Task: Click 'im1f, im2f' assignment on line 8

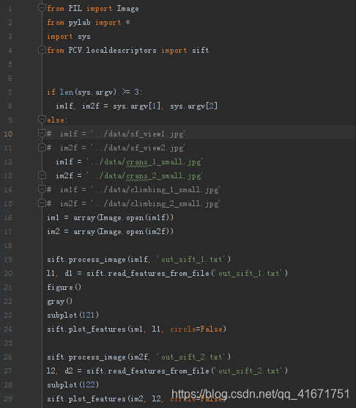Action: 78,106
